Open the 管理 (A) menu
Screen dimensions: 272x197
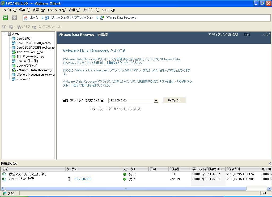pyautogui.click(x=74, y=10)
